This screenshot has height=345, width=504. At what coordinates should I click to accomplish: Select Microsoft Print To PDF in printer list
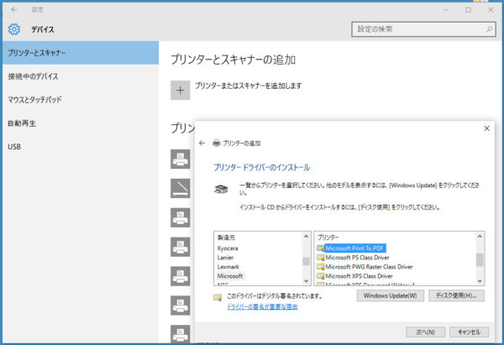coord(354,248)
